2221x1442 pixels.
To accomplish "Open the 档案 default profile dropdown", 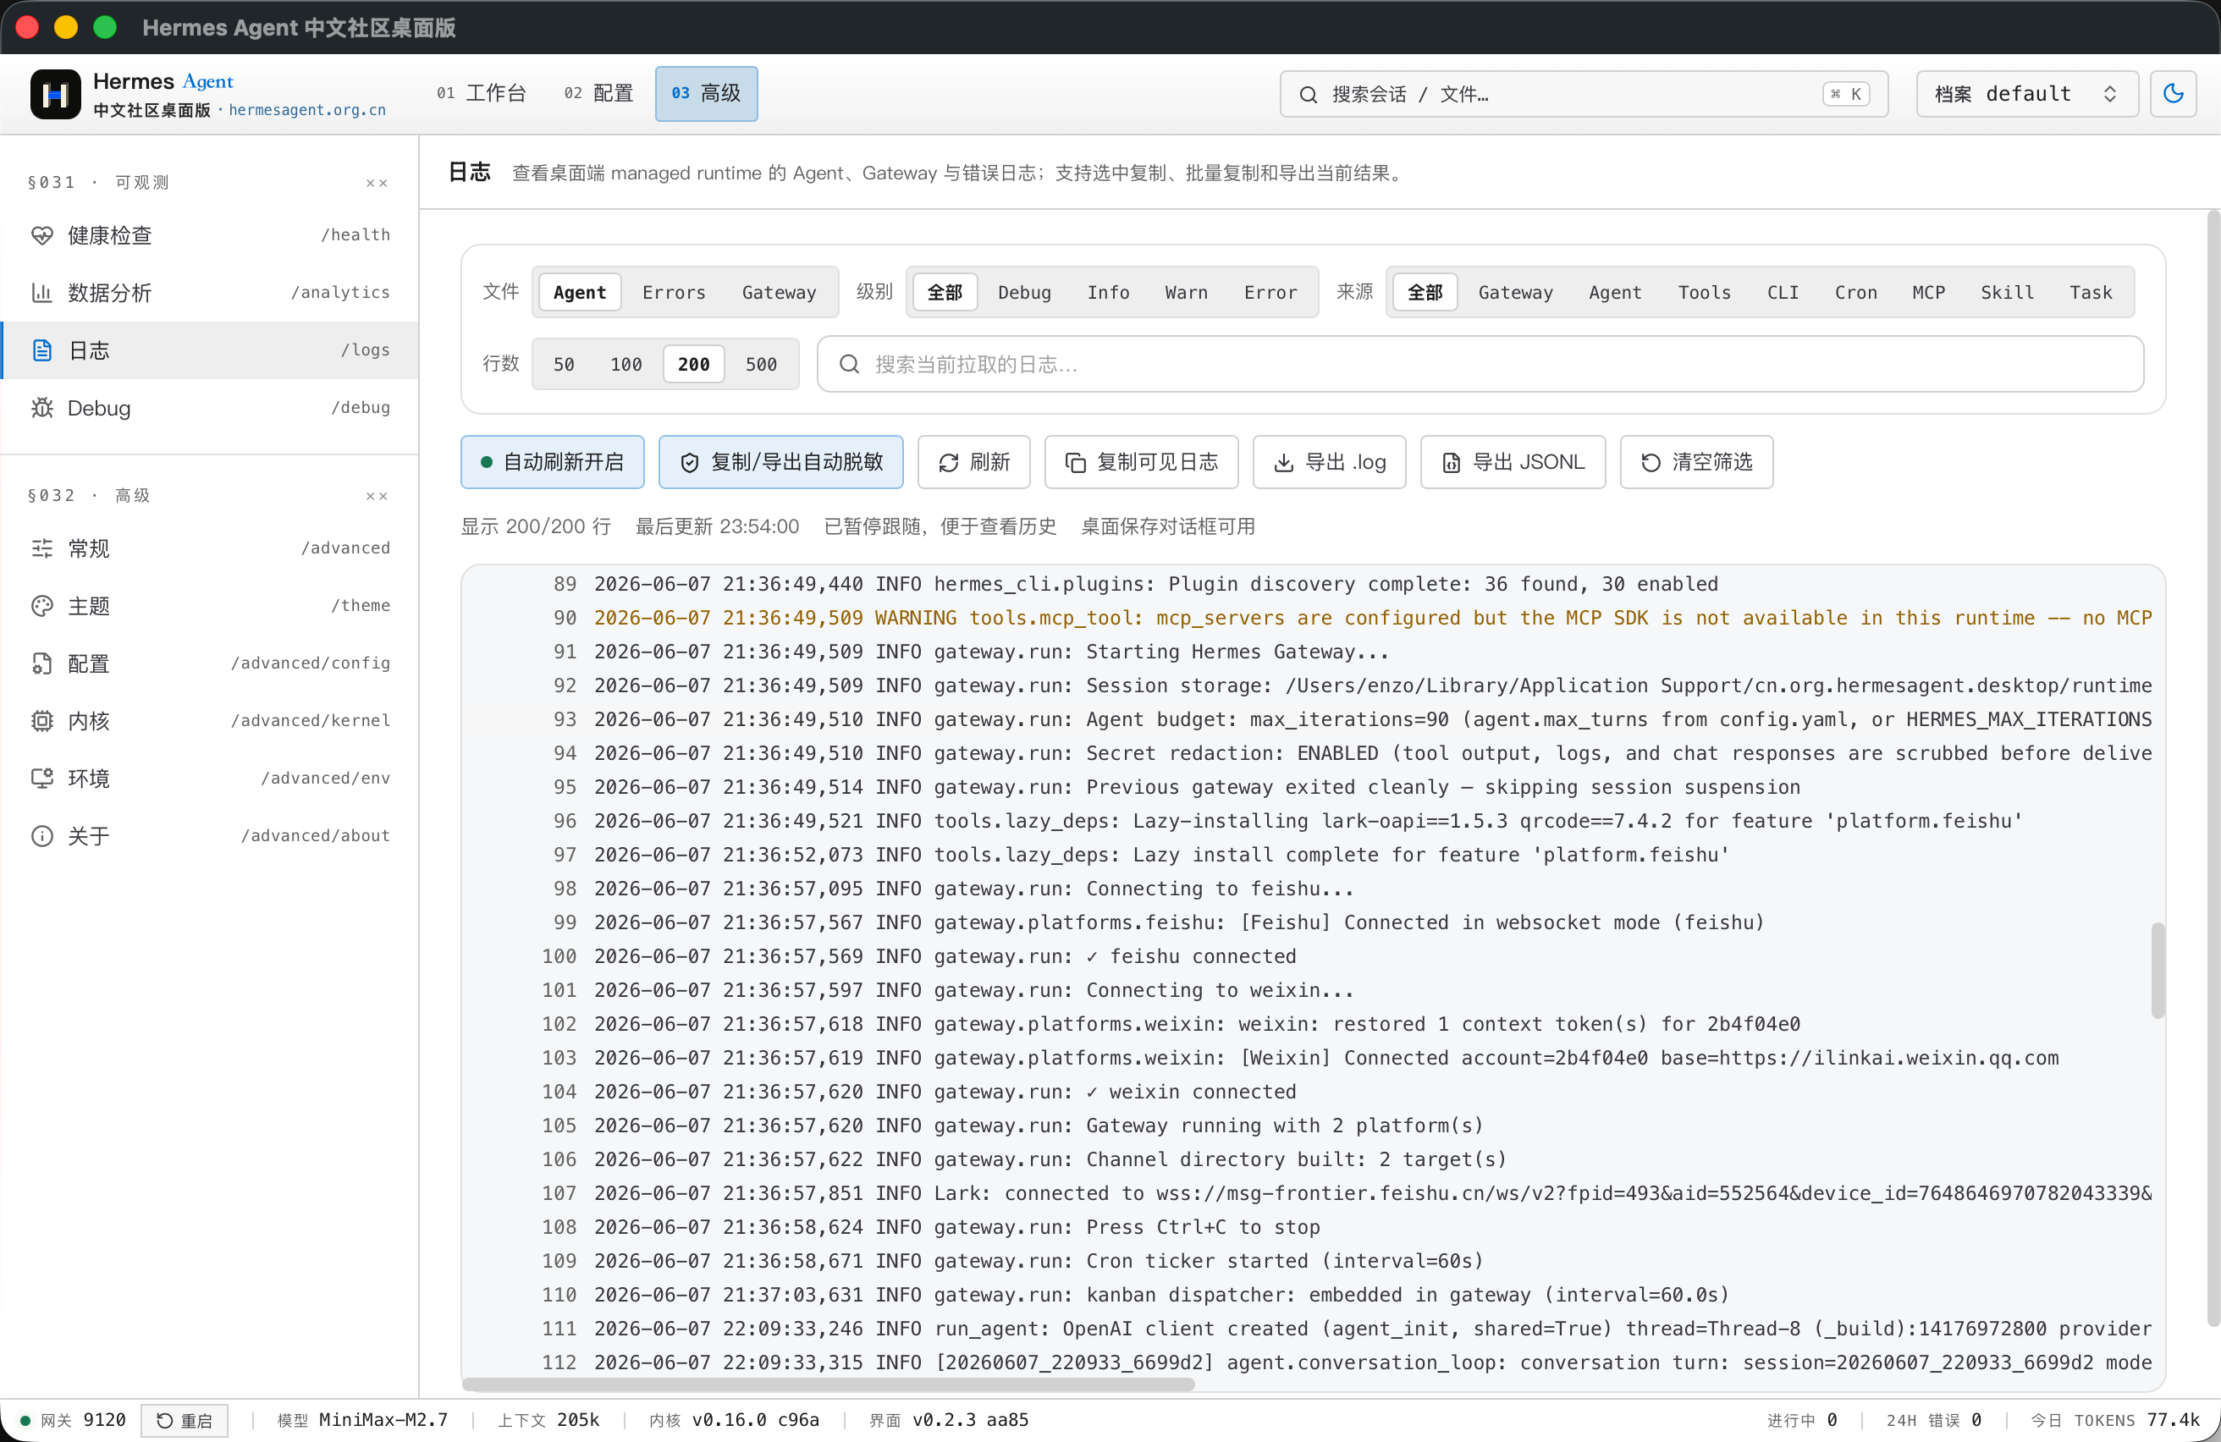I will coord(2027,94).
